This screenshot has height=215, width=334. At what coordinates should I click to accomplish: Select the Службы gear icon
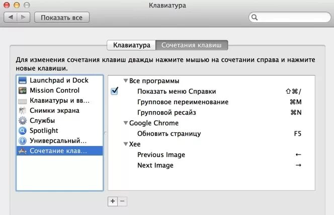22,120
